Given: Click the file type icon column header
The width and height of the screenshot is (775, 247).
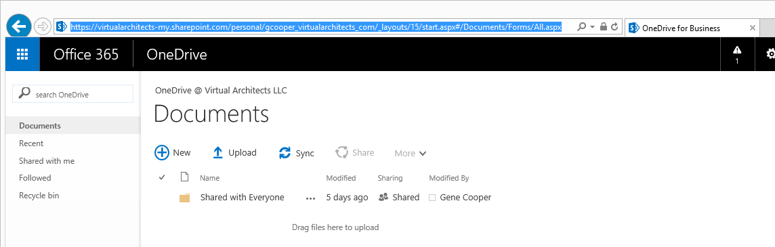Looking at the screenshot, I should coord(185,177).
